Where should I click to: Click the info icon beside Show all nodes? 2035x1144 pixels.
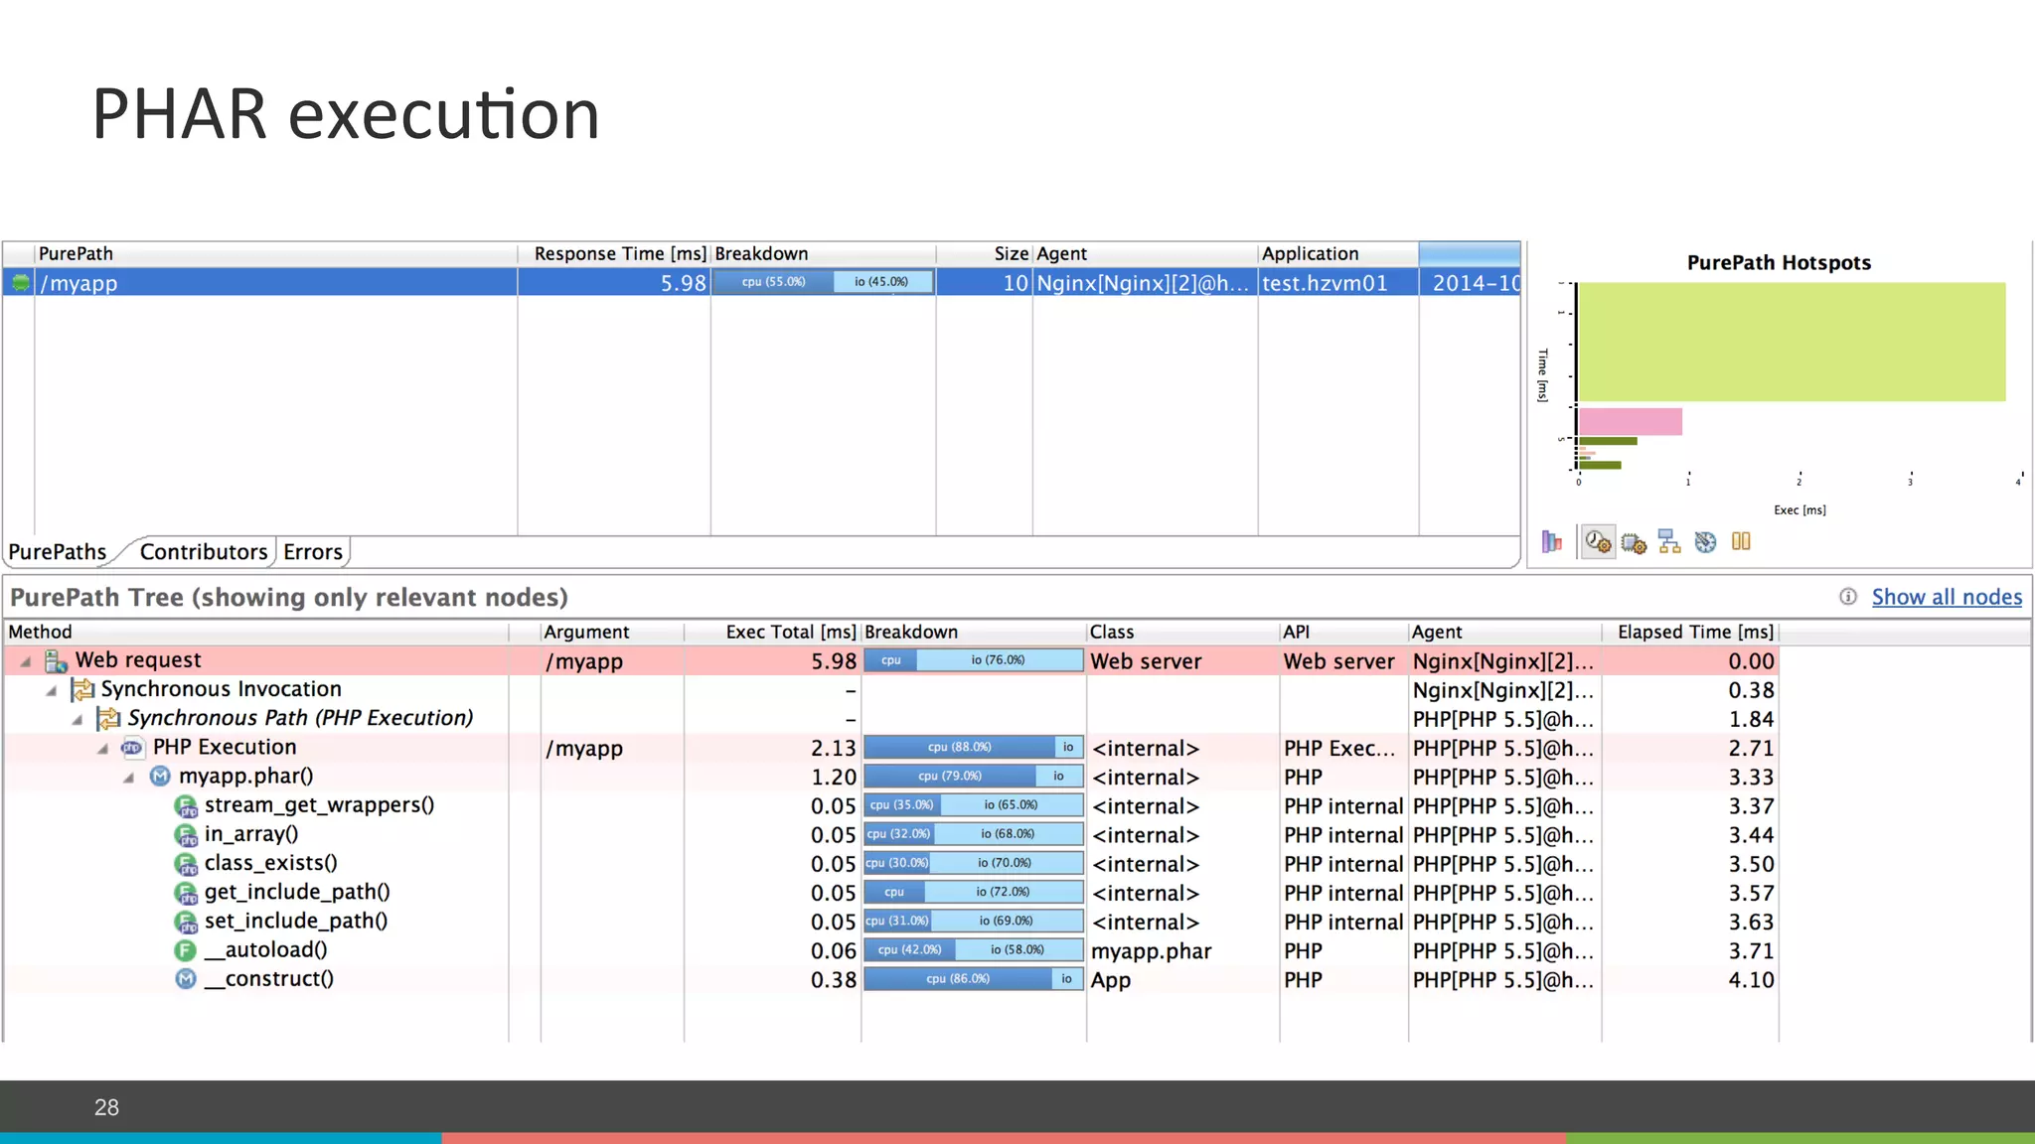[1848, 597]
